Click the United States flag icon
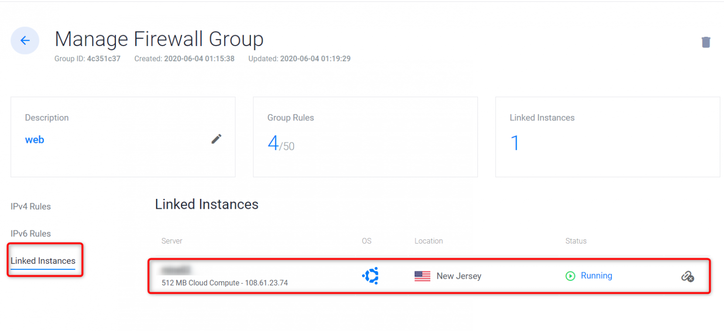This screenshot has width=724, height=331. pyautogui.click(x=422, y=276)
